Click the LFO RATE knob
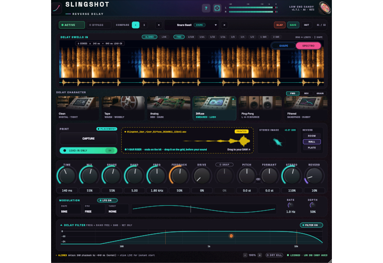The image size is (383, 263). pyautogui.click(x=290, y=205)
